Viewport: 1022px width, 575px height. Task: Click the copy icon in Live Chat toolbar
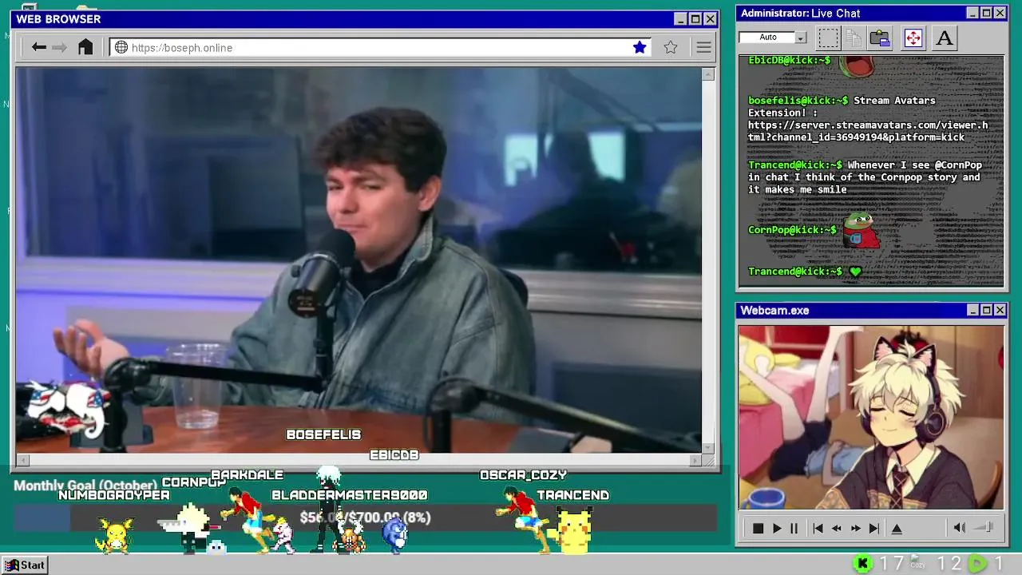pyautogui.click(x=854, y=38)
